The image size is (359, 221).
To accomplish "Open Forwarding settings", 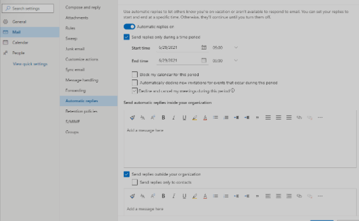I will point(89,91).
